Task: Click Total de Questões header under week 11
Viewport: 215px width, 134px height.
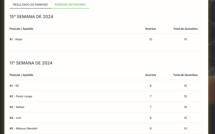Action: [185, 75]
